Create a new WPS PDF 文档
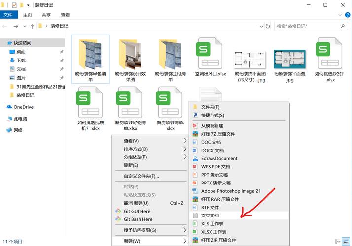The image size is (352, 246). [239, 167]
